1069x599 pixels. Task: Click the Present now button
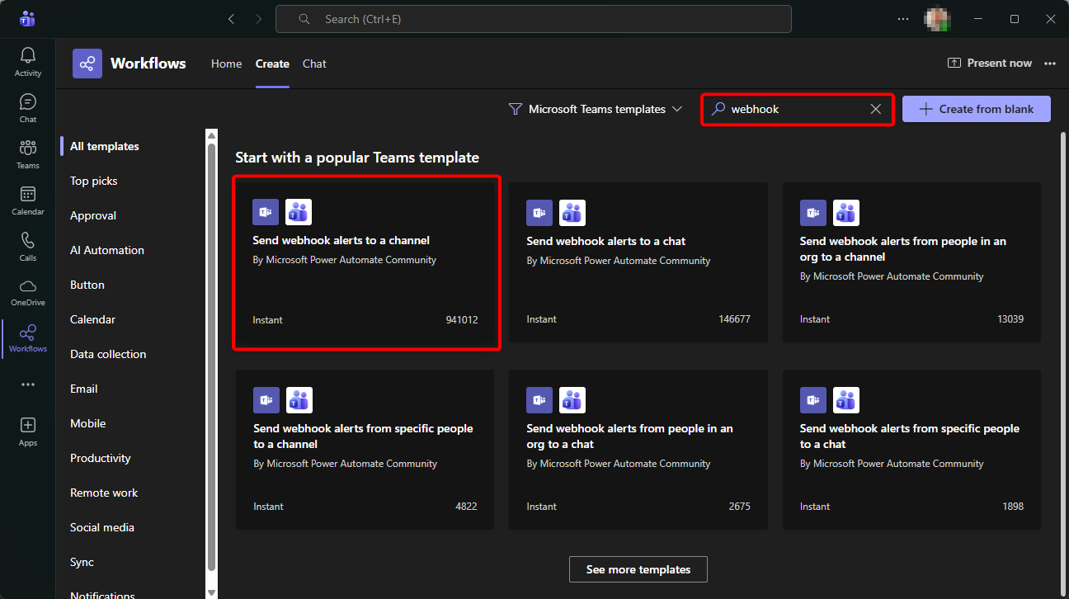coord(989,63)
